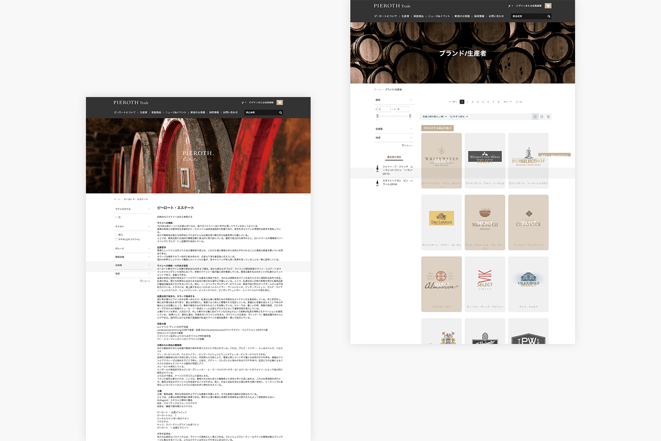
Task: Tick the 白 wine style checkbox
Action: [x=116, y=217]
